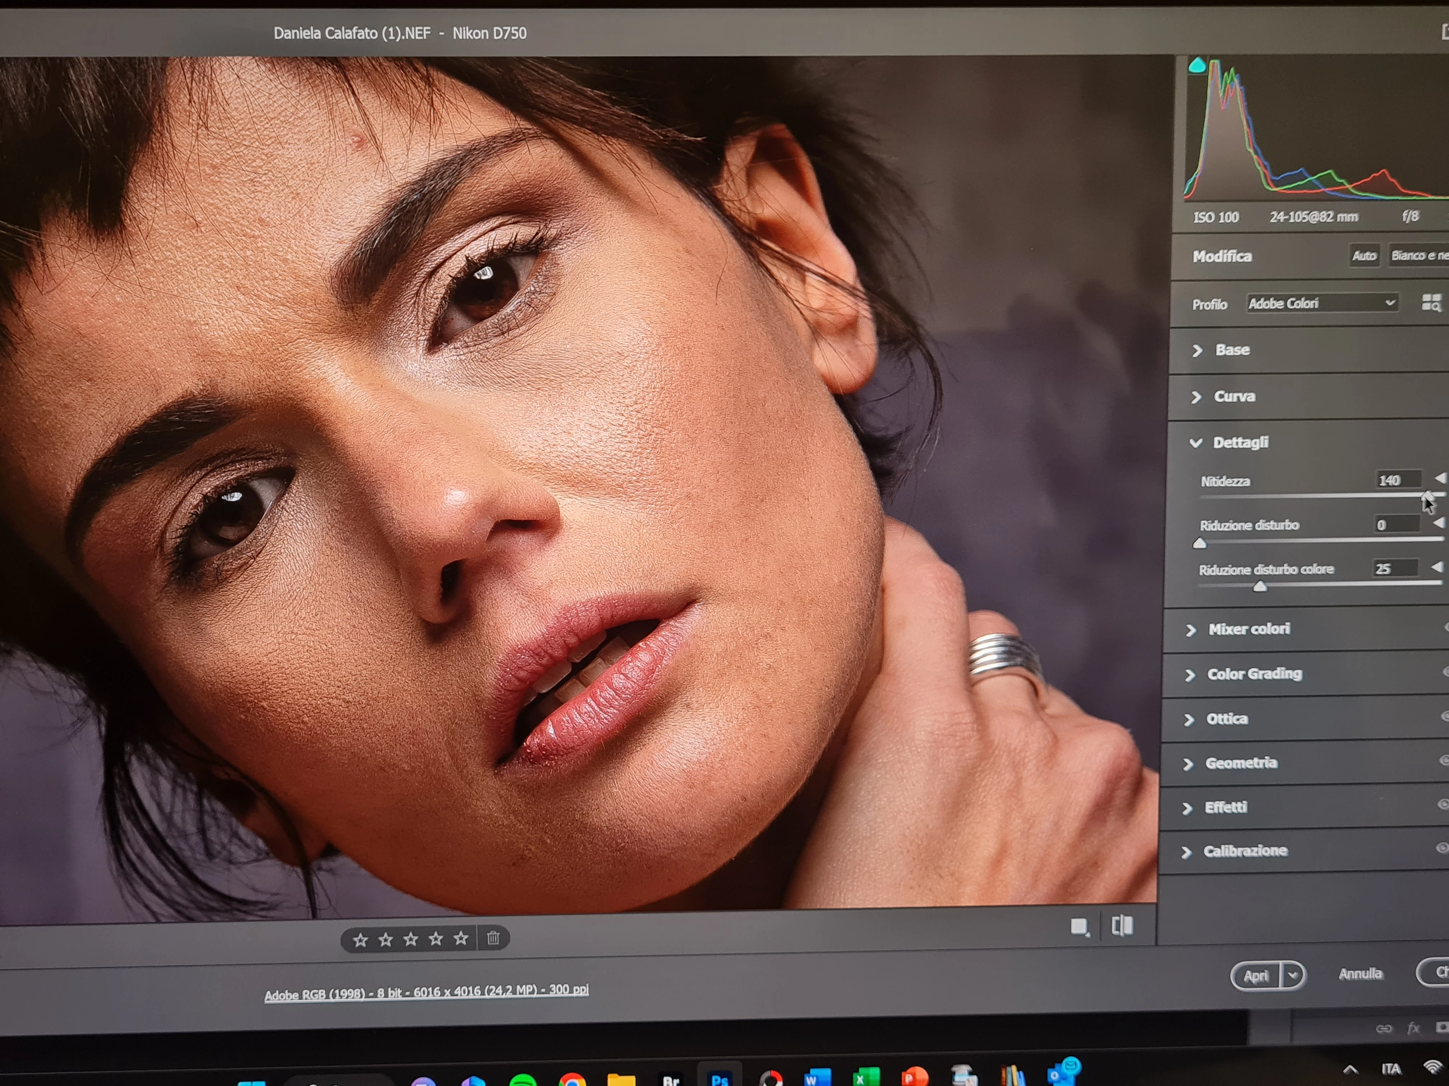Toggle the before/after split view icon
The width and height of the screenshot is (1449, 1086).
pyautogui.click(x=1122, y=925)
